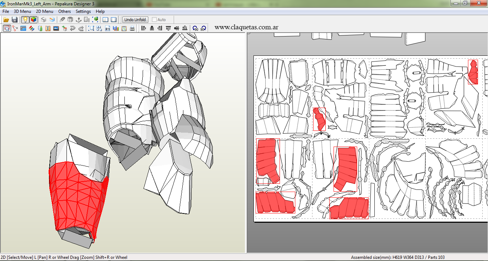Click the Align Horizontal Center icon
488x261 pixels.
click(152, 28)
